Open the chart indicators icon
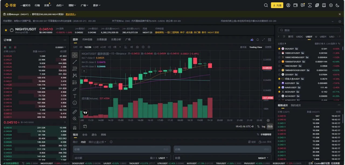 coord(126,47)
